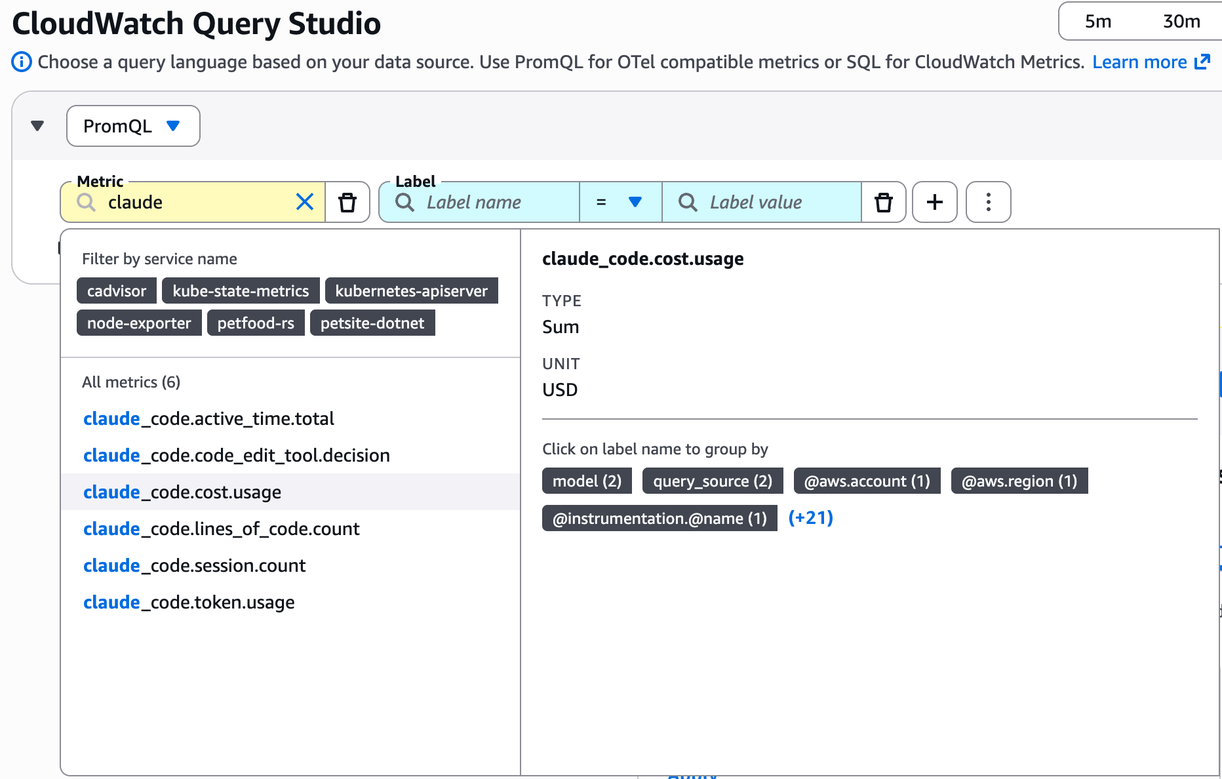
Task: Open the PromQL query language dropdown
Action: 133,126
